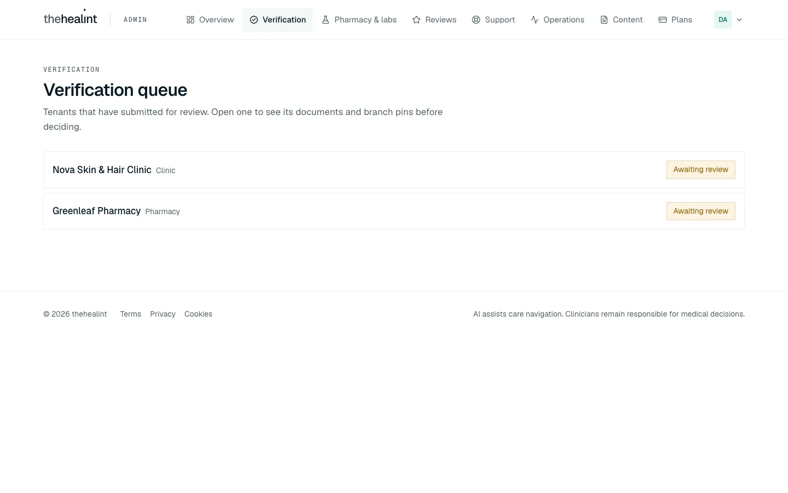Image resolution: width=788 pixels, height=493 pixels.
Task: Navigate to Support label
Action: (x=500, y=20)
